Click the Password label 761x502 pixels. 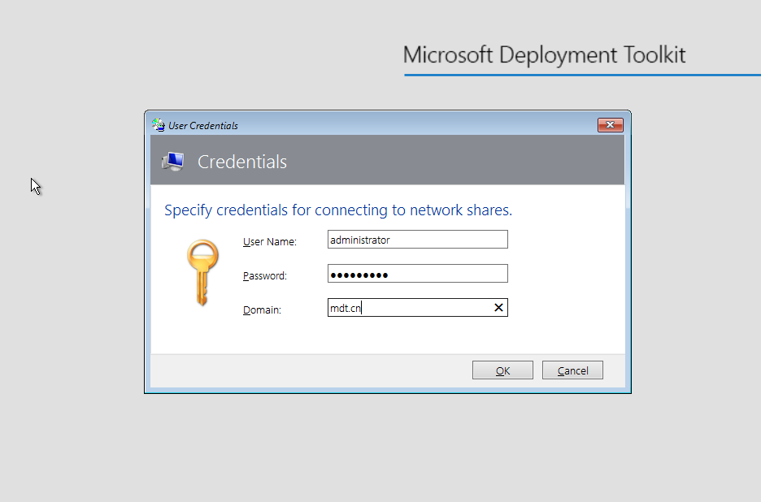[265, 276]
